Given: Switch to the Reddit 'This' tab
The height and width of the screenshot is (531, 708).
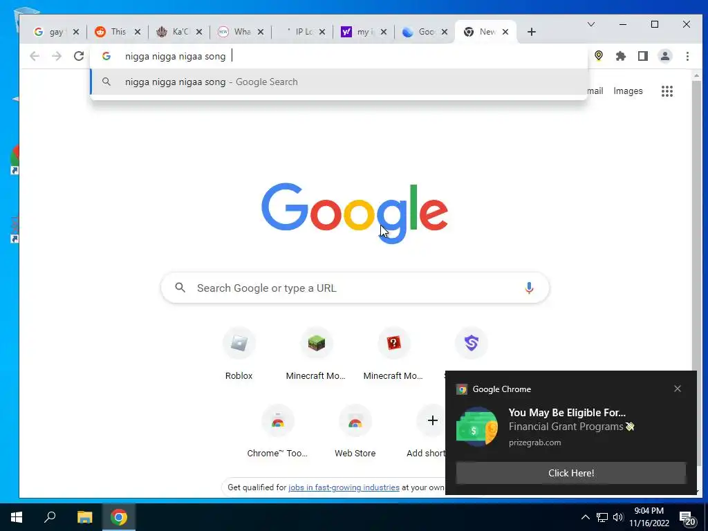Looking at the screenshot, I should pyautogui.click(x=112, y=32).
